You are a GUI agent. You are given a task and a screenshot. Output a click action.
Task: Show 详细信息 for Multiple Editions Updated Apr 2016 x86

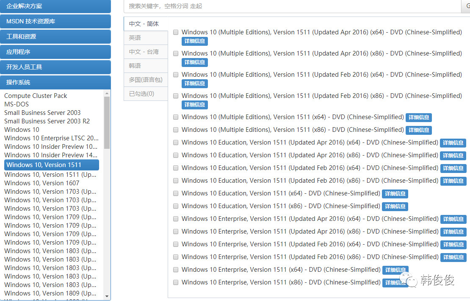(x=194, y=62)
